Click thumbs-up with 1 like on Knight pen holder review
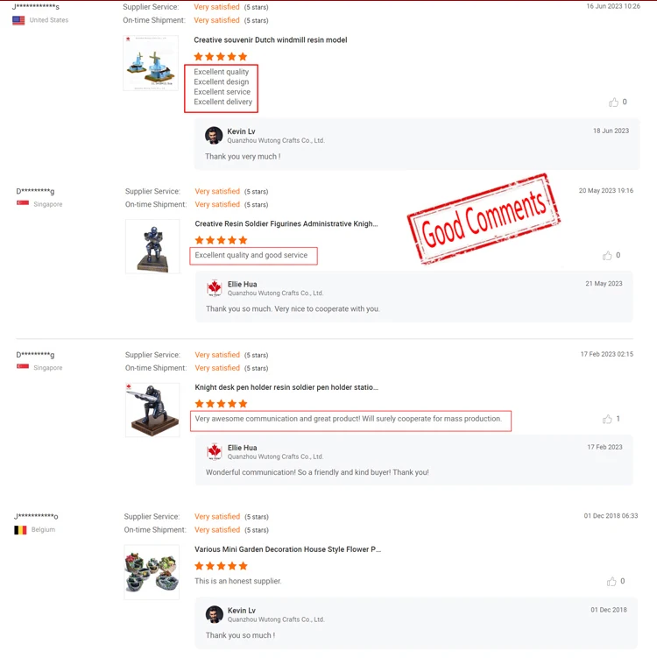 click(x=607, y=419)
